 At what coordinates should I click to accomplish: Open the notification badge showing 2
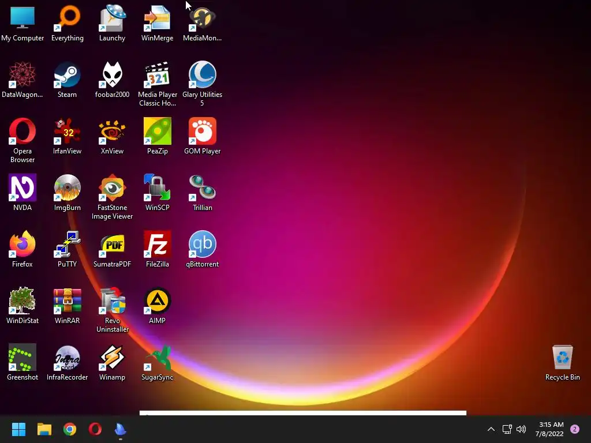575,429
